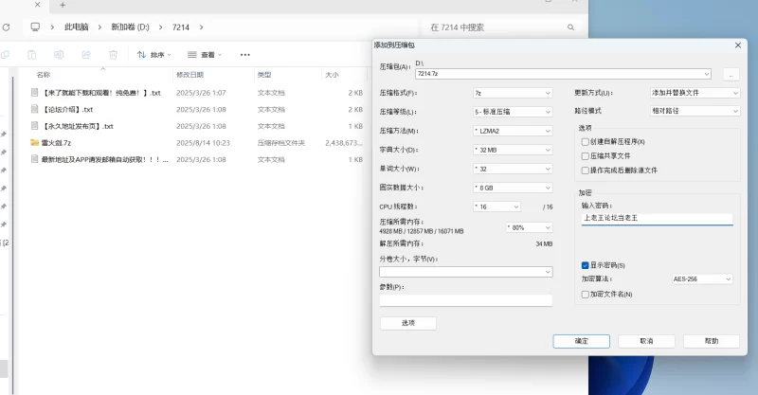This screenshot has height=395, width=758.
Task: Click the rename icon in the Explorer toolbar
Action: [59, 55]
